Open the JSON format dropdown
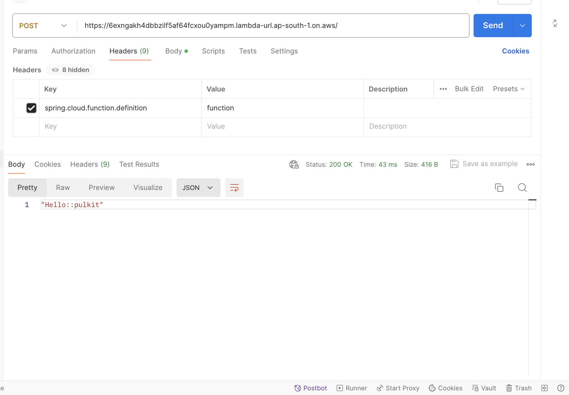This screenshot has width=569, height=395. coord(198,188)
